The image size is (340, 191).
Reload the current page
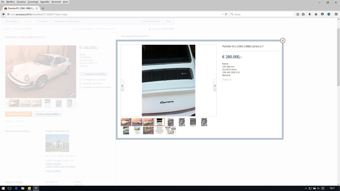coord(226,14)
